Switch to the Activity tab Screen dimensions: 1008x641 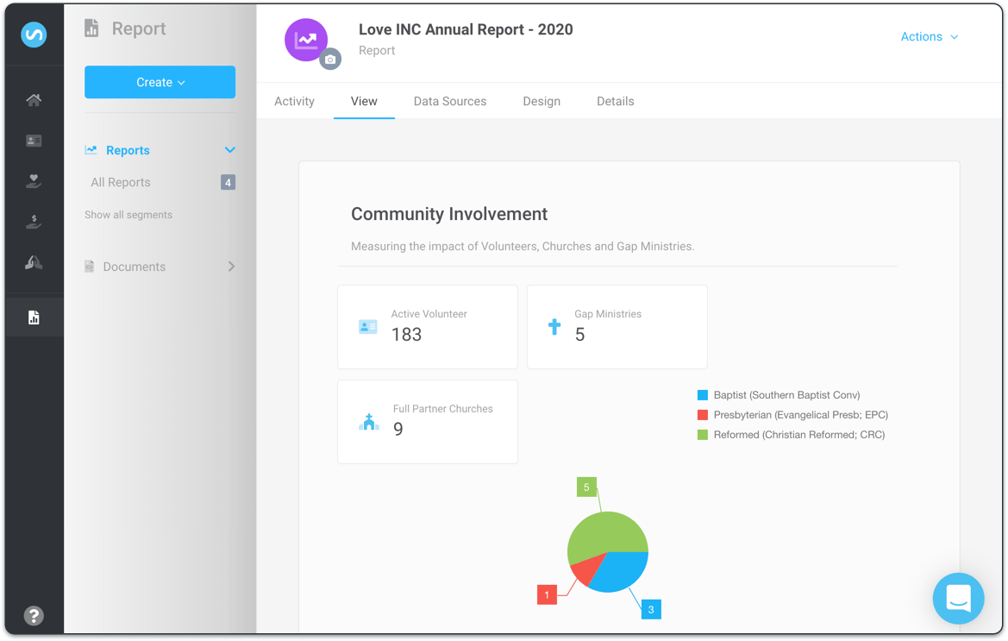[294, 101]
